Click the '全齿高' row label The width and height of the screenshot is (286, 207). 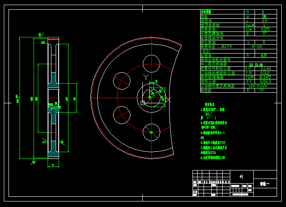[206, 56]
